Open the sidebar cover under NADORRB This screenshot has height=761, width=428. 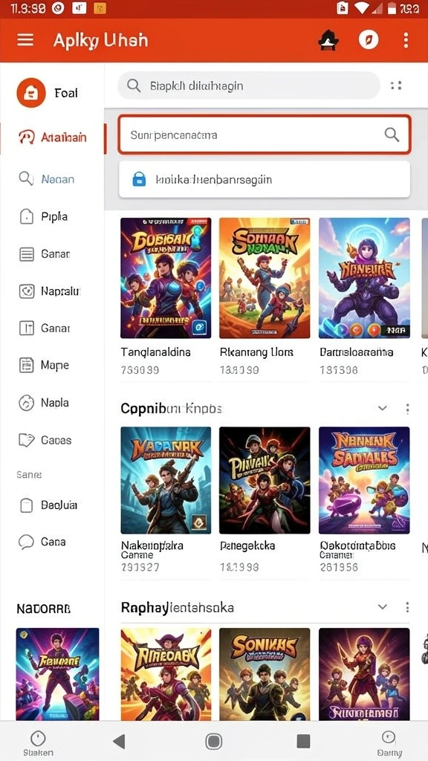[58, 674]
